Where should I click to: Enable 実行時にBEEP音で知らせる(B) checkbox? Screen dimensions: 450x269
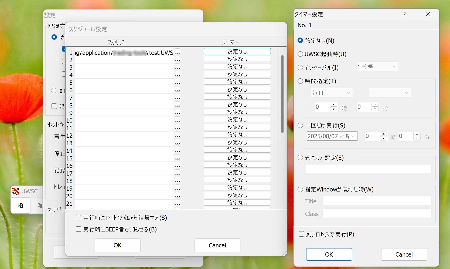pyautogui.click(x=79, y=229)
